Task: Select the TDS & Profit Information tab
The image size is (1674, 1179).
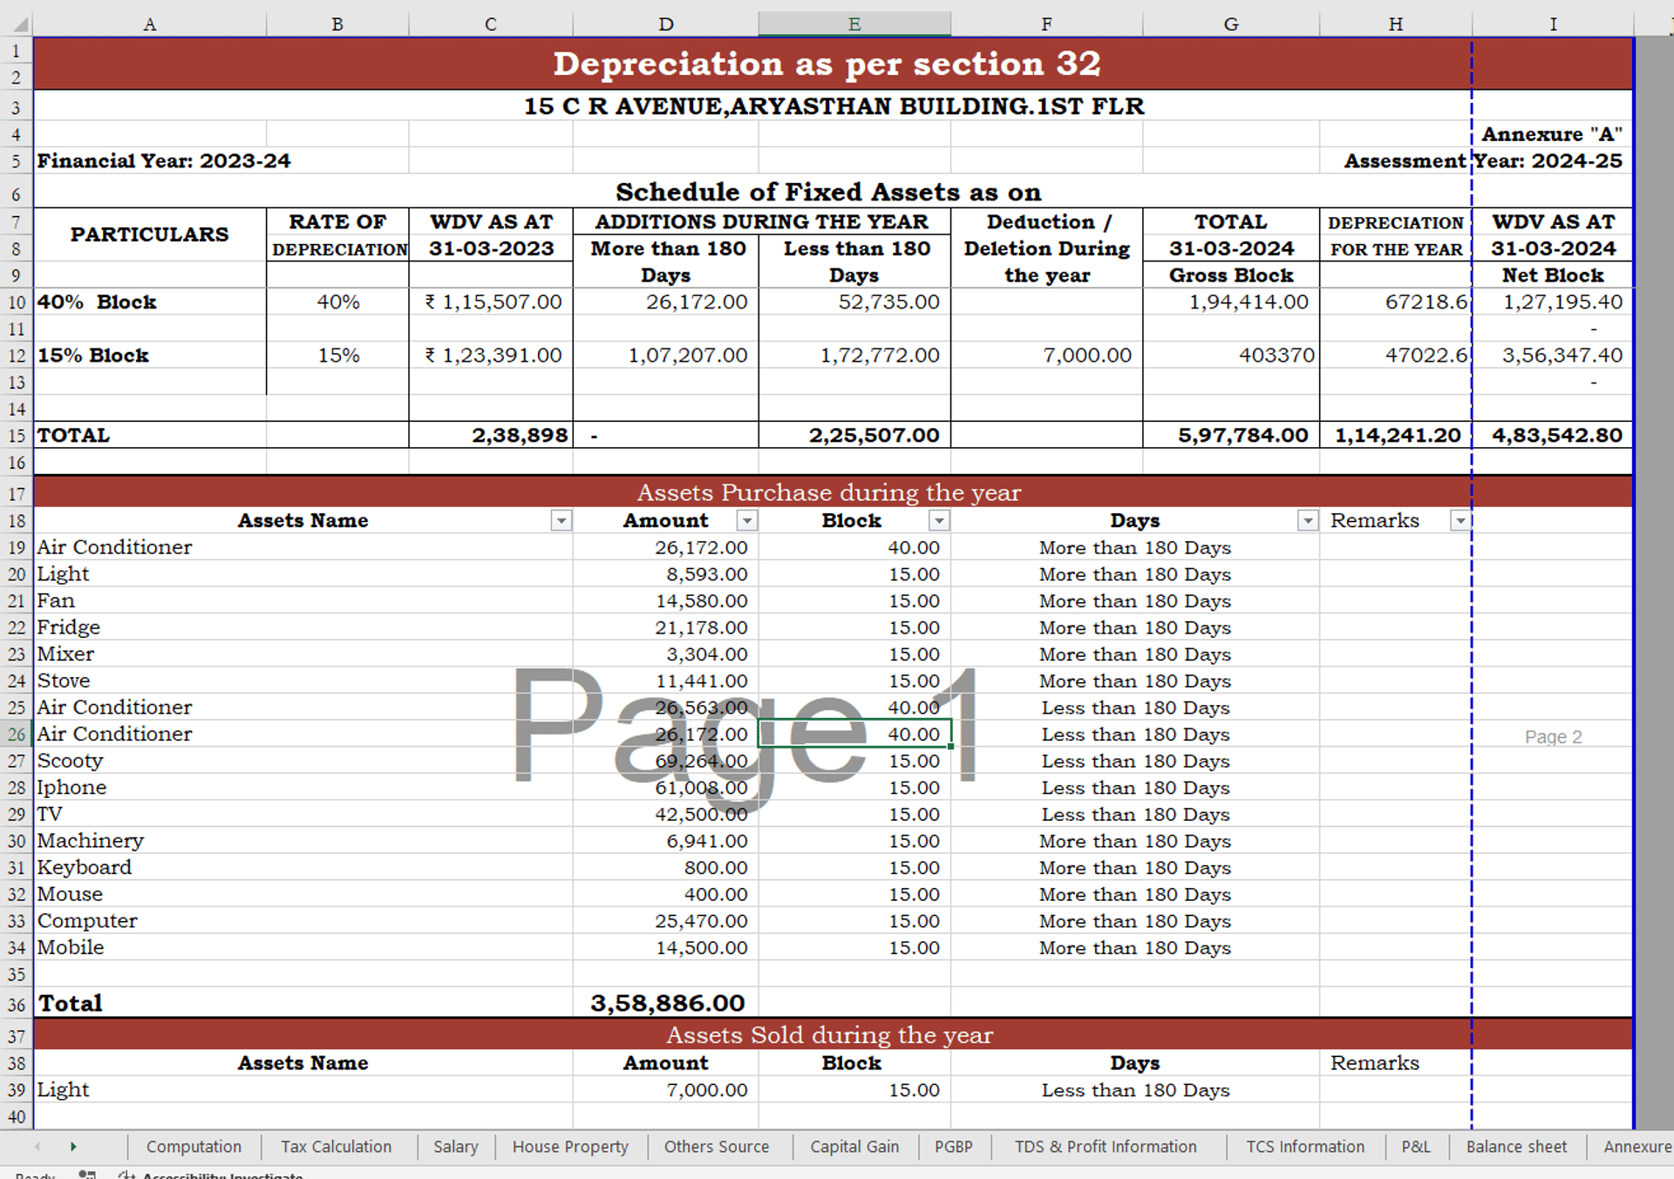Action: tap(1105, 1147)
